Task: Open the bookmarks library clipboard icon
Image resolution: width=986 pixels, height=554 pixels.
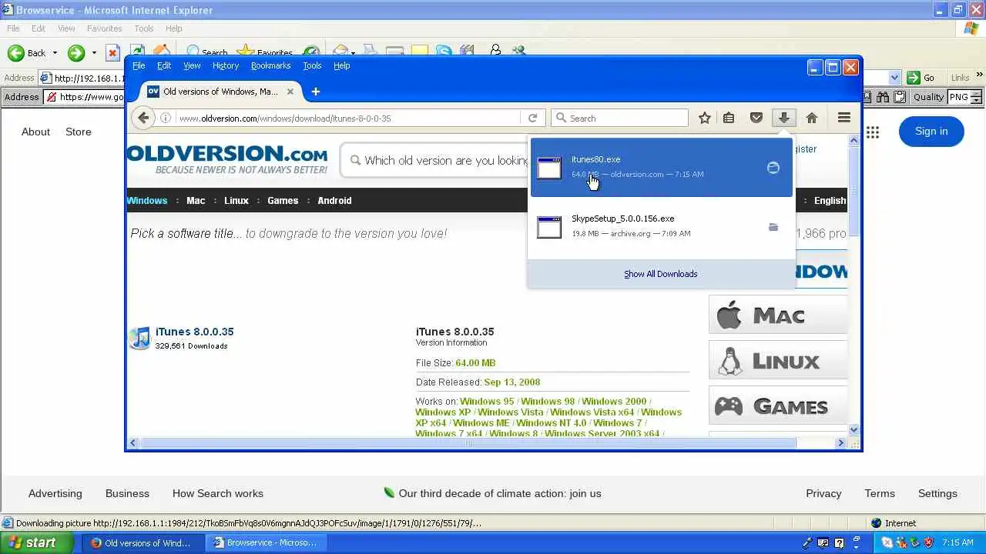Action: click(x=729, y=118)
